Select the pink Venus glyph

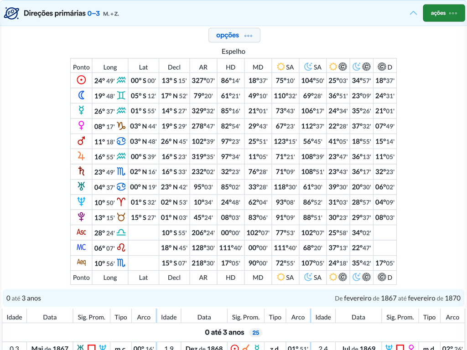coord(81,126)
